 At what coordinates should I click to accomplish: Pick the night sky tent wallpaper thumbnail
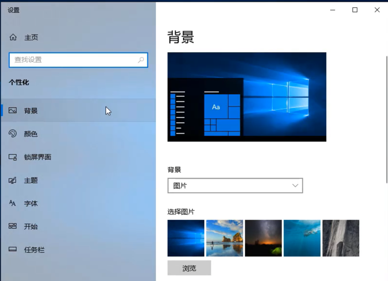263,238
